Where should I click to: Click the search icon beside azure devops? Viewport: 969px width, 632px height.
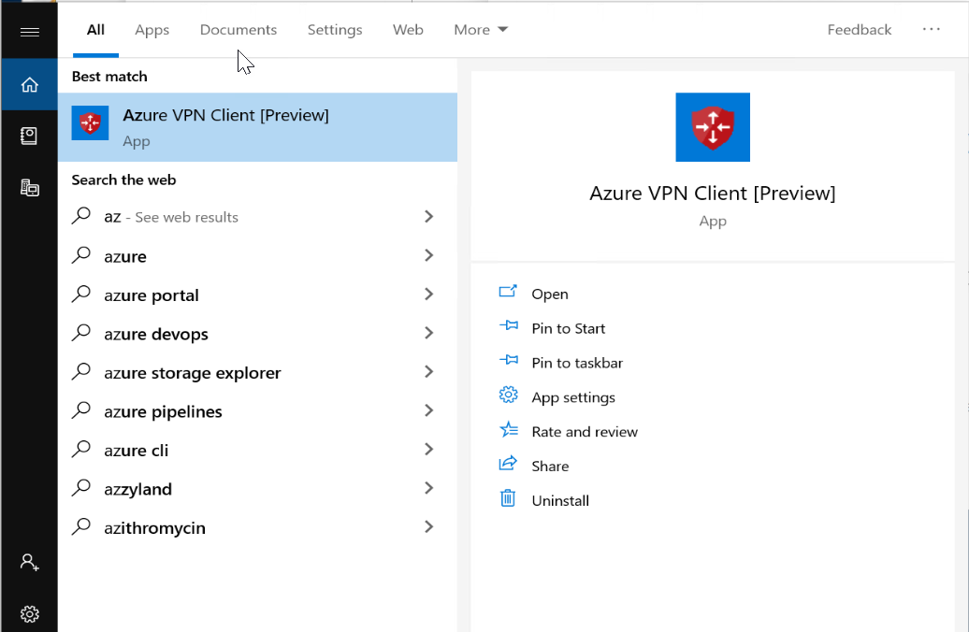click(81, 333)
